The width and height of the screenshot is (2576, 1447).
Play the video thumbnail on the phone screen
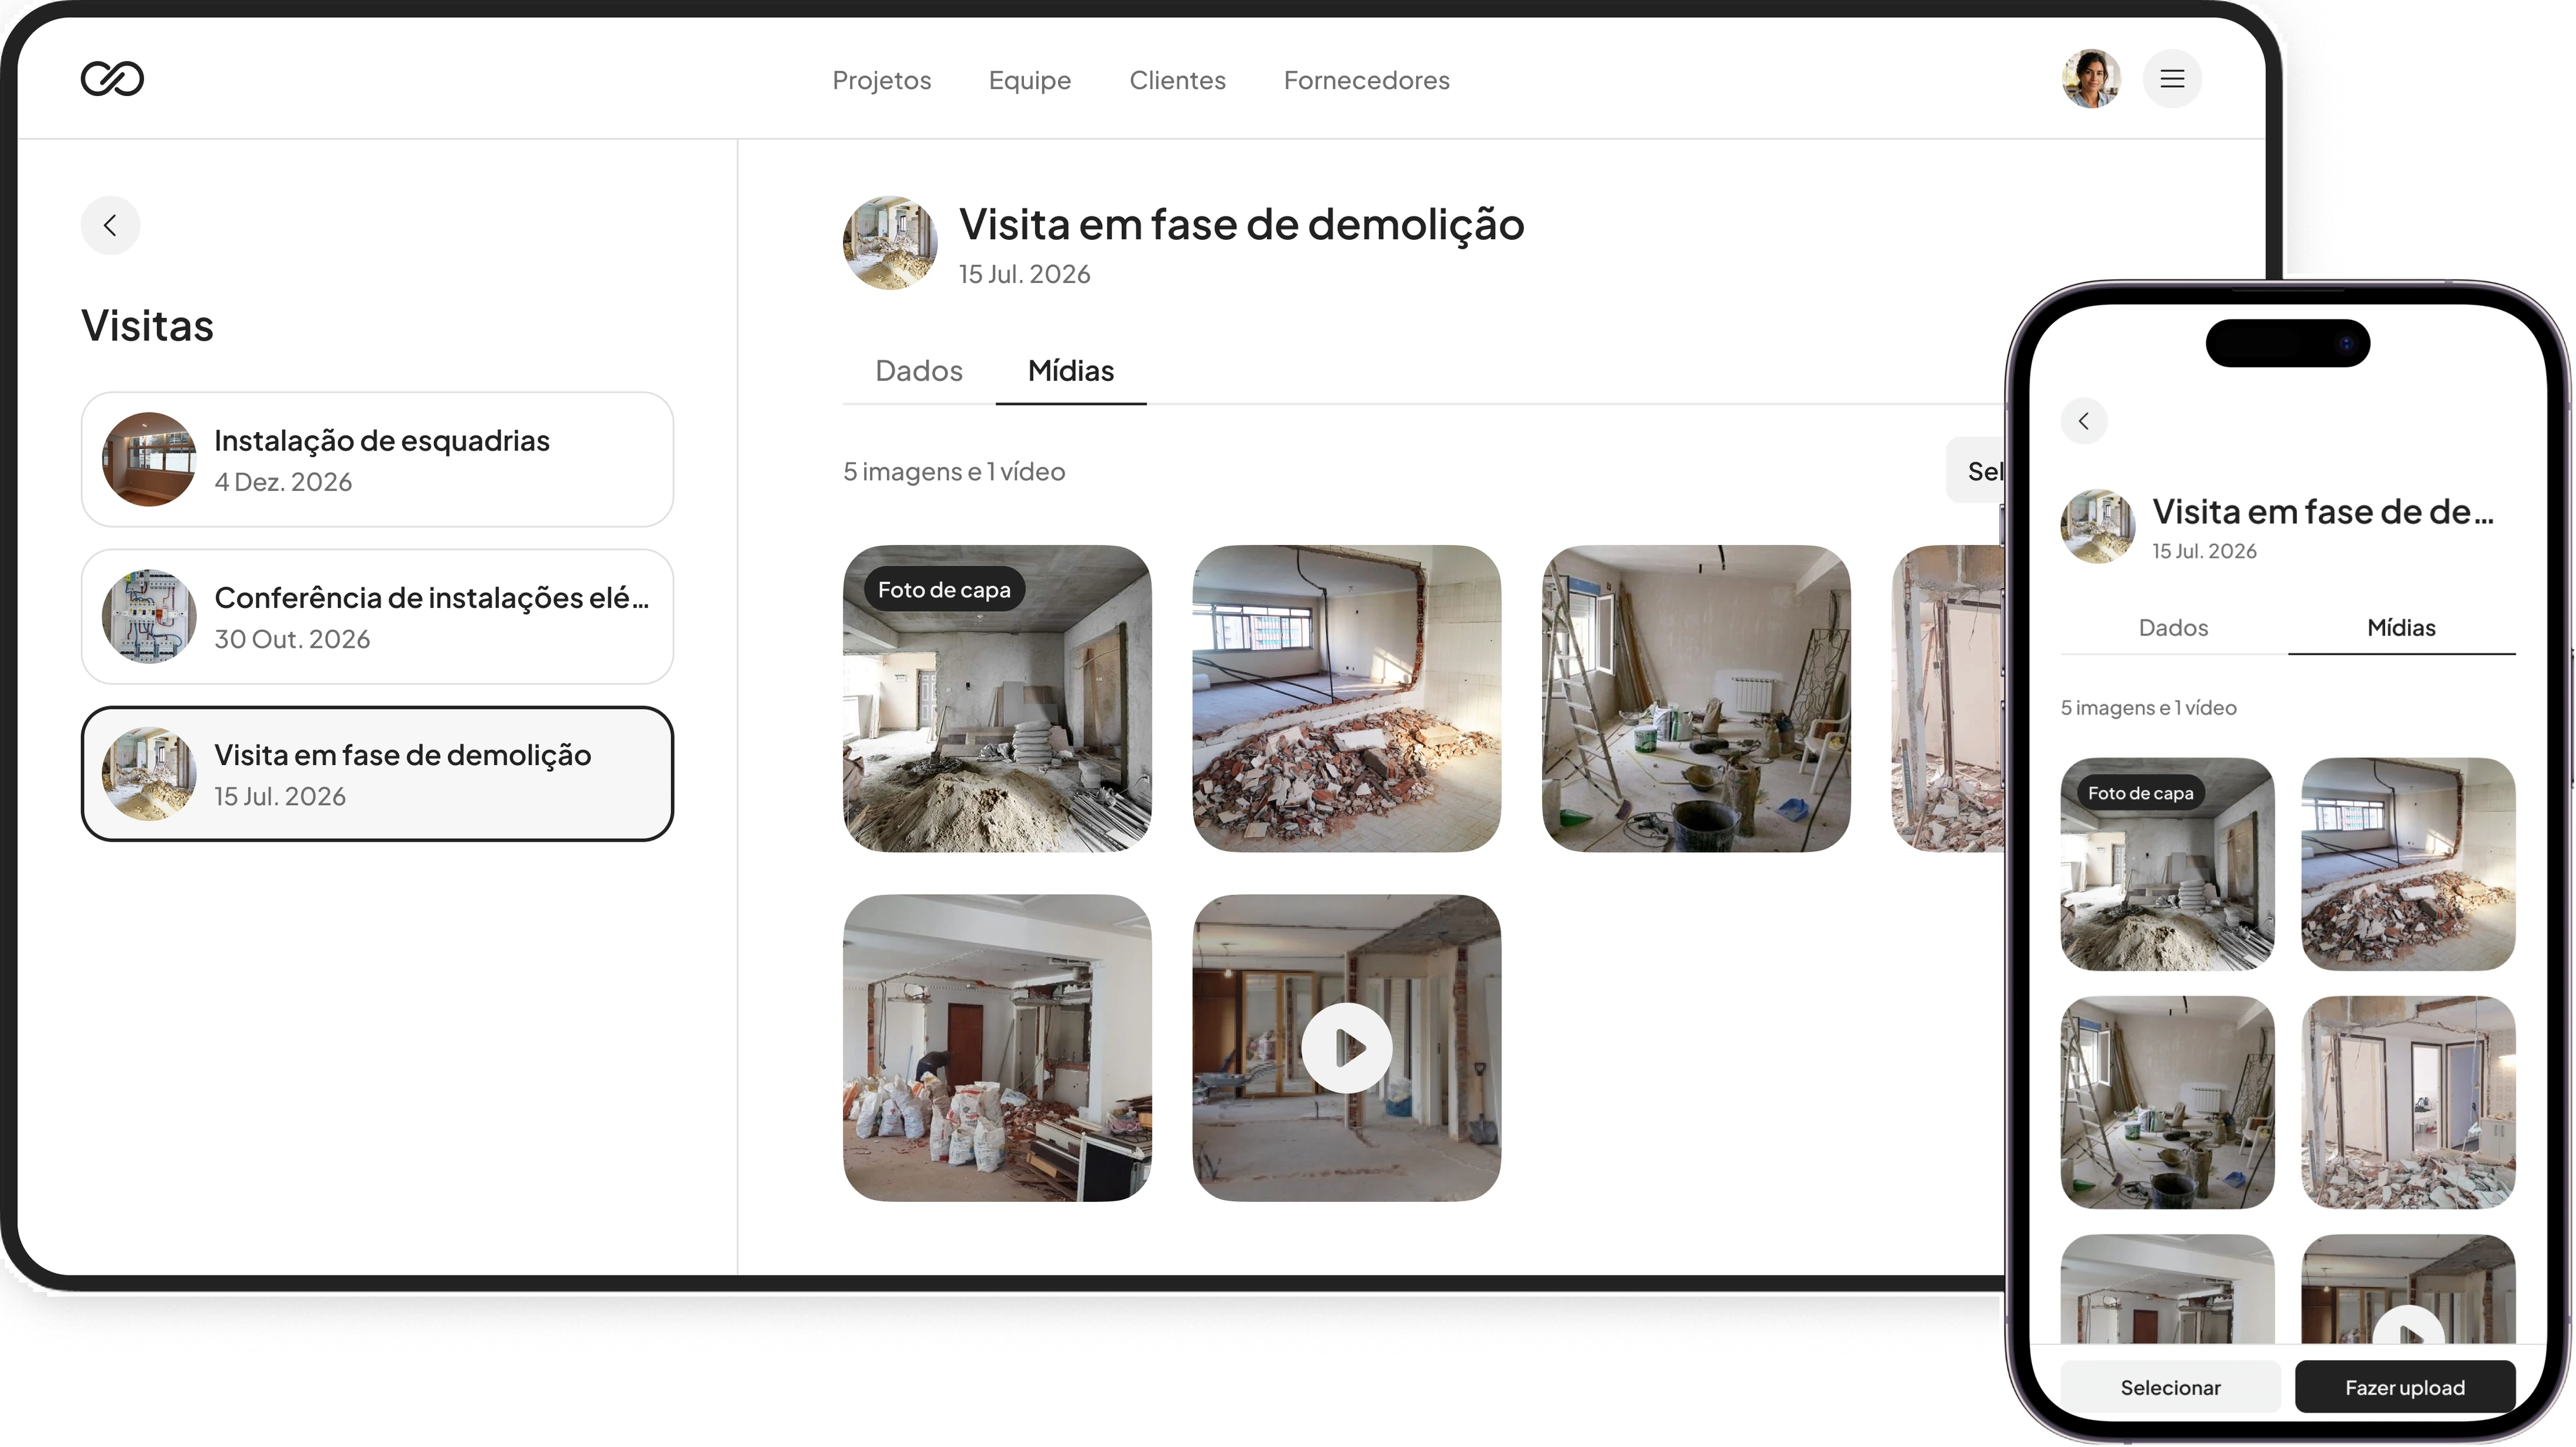pyautogui.click(x=2408, y=1290)
